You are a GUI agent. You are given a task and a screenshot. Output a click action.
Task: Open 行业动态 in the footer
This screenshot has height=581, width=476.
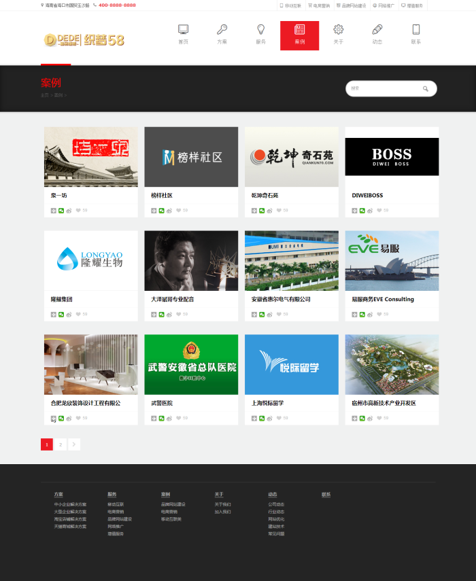pyautogui.click(x=277, y=512)
